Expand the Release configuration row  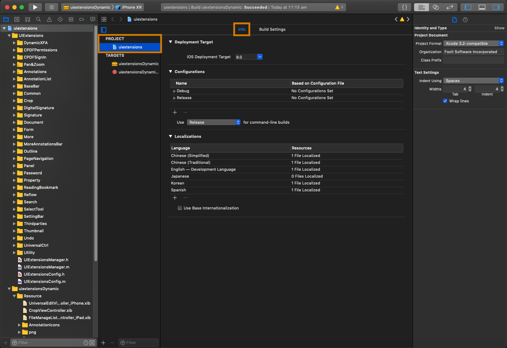(175, 98)
